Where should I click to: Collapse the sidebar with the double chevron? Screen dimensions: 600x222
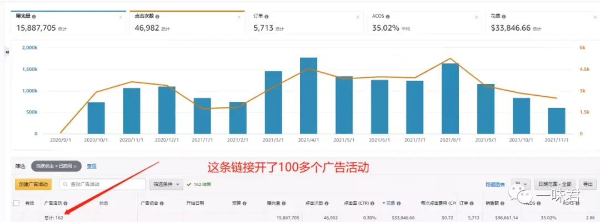pos(7,52)
